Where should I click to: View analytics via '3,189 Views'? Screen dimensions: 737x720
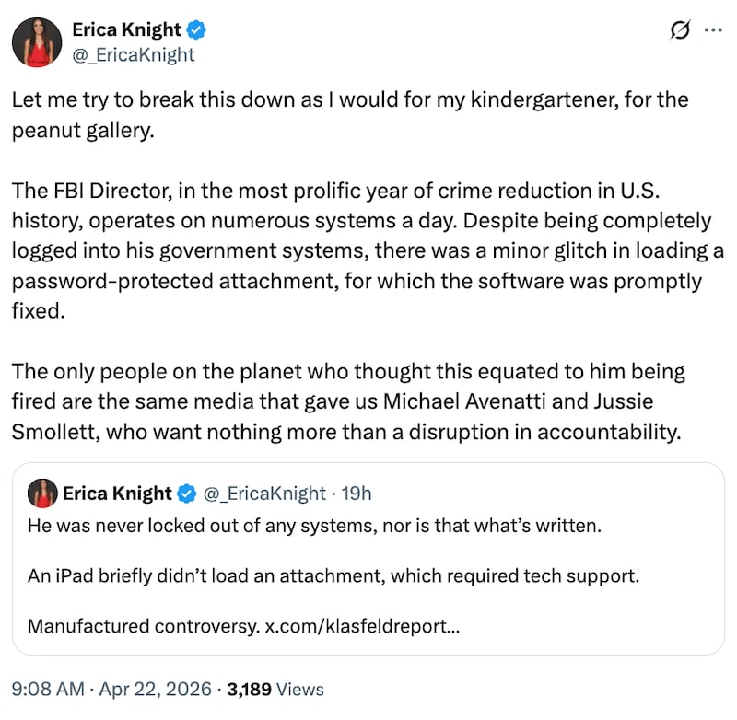[x=276, y=689]
